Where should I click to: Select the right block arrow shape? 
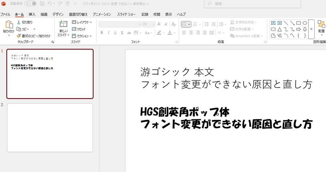[298, 29]
